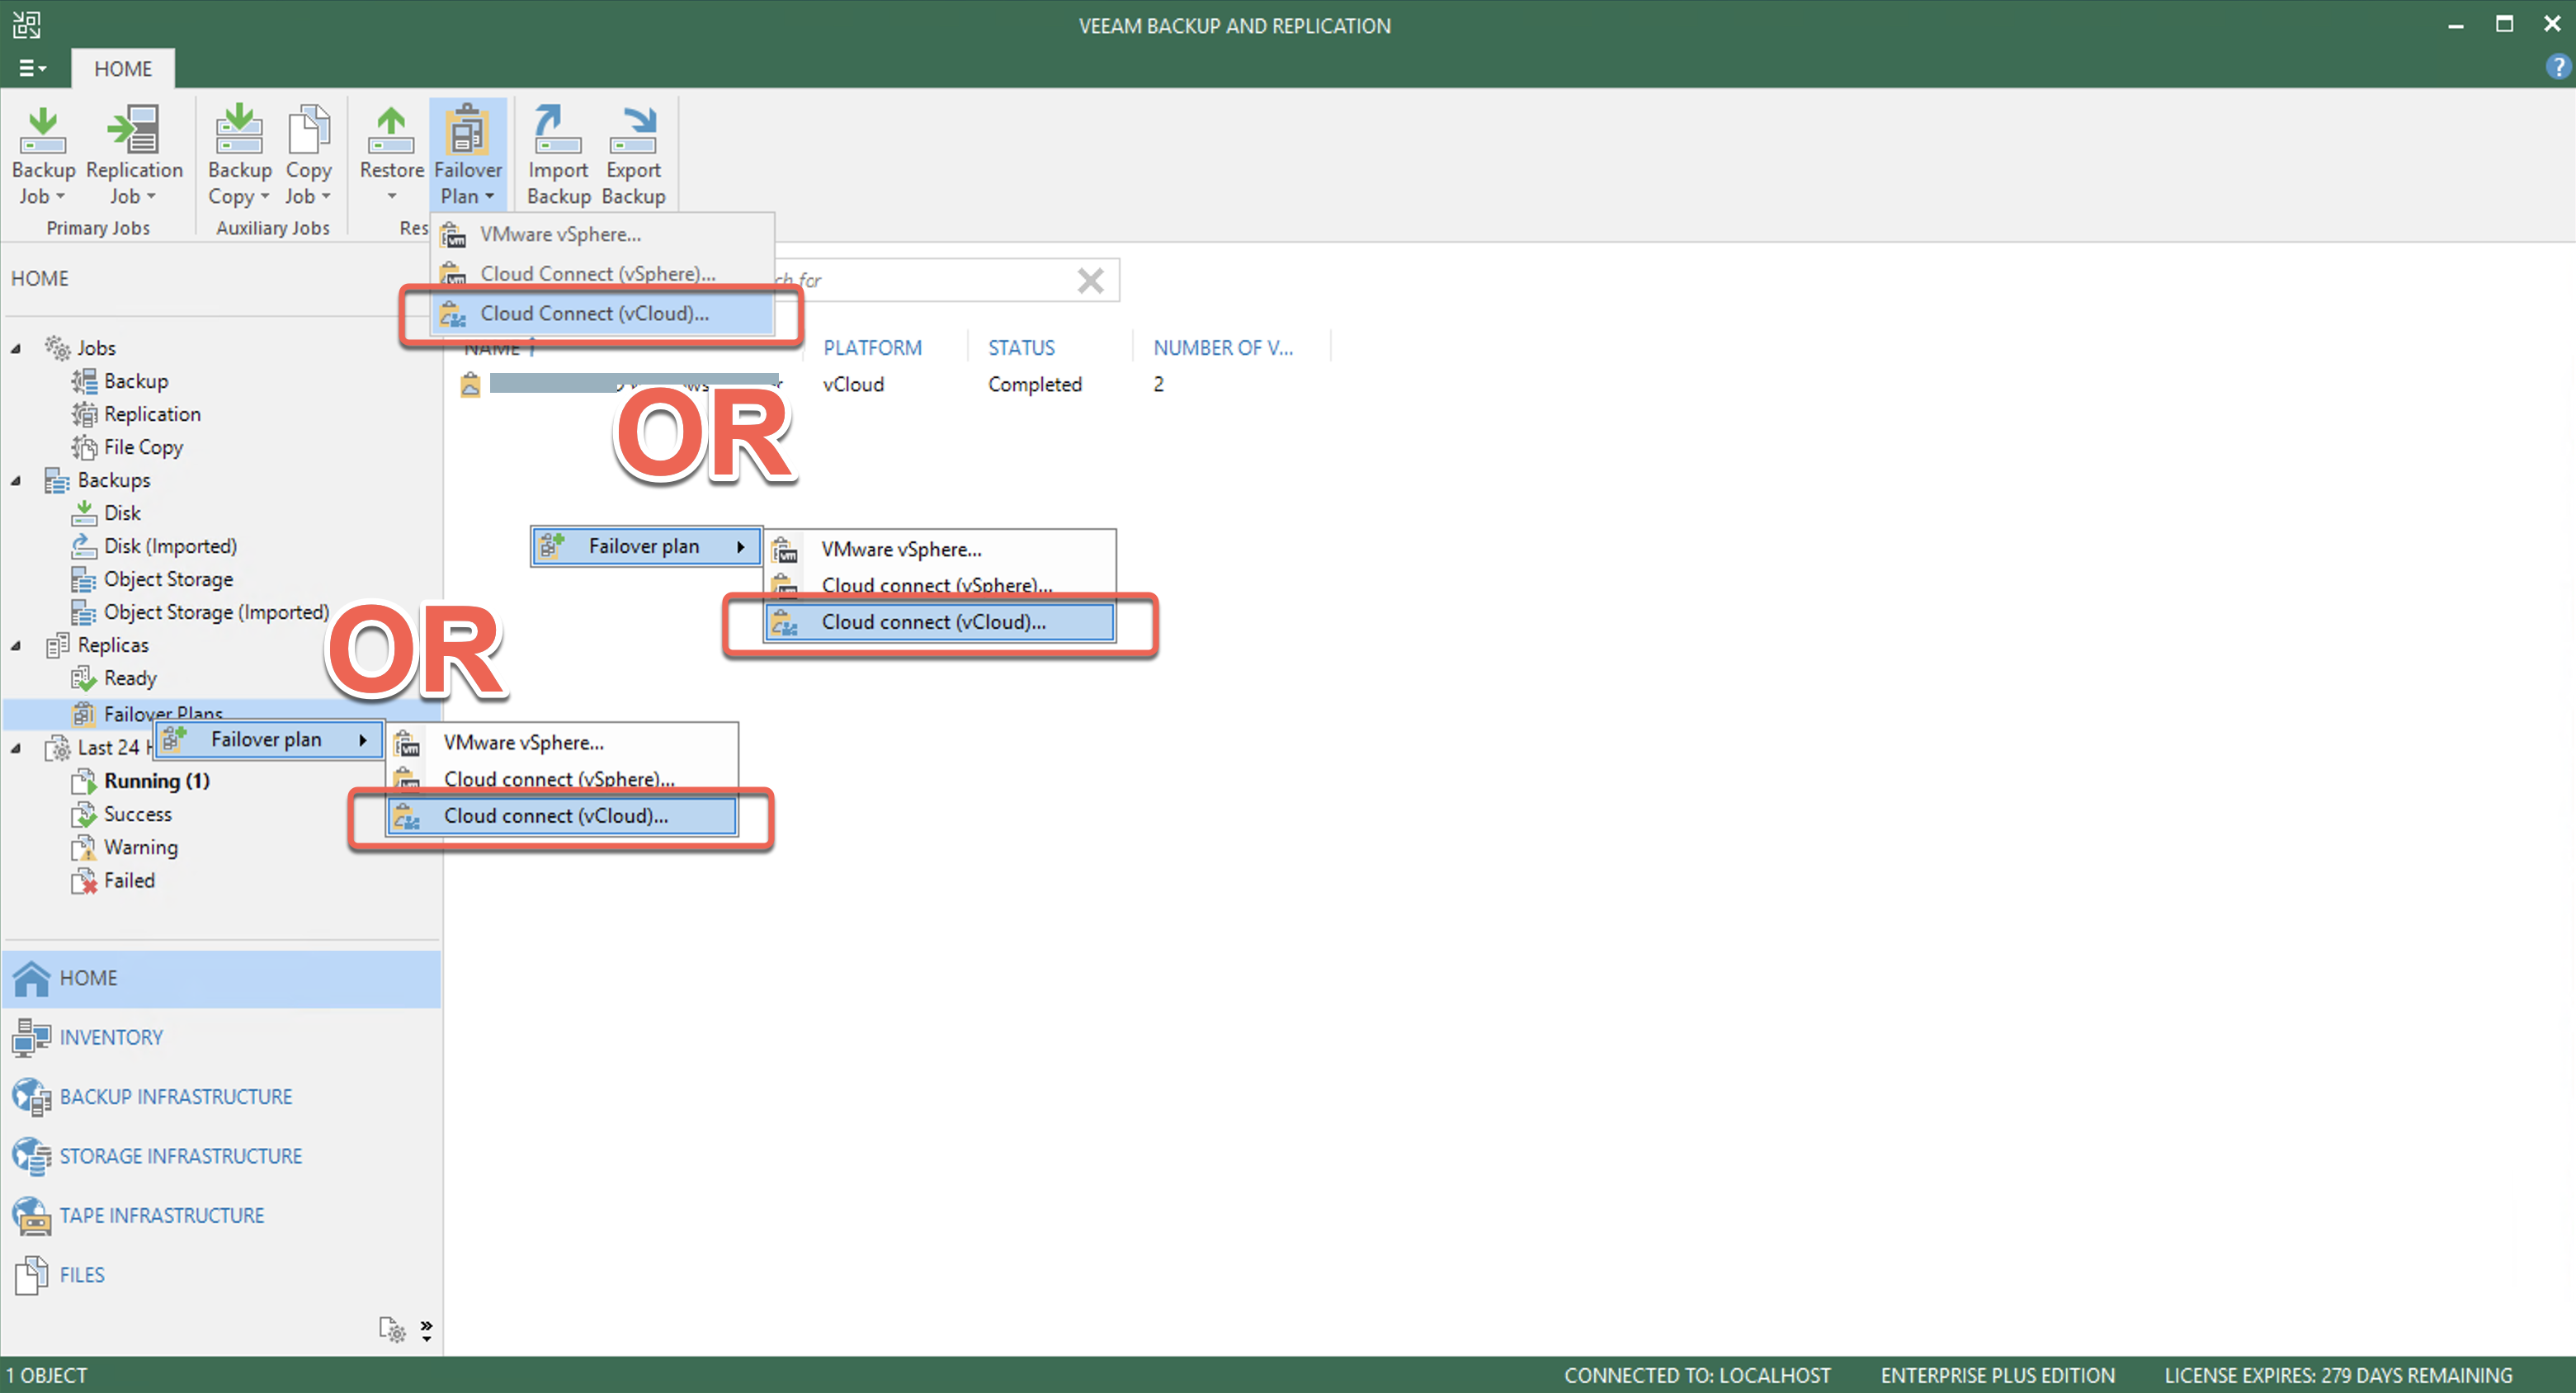Select the Running (1) tree item
Image resolution: width=2576 pixels, height=1393 pixels.
156,781
